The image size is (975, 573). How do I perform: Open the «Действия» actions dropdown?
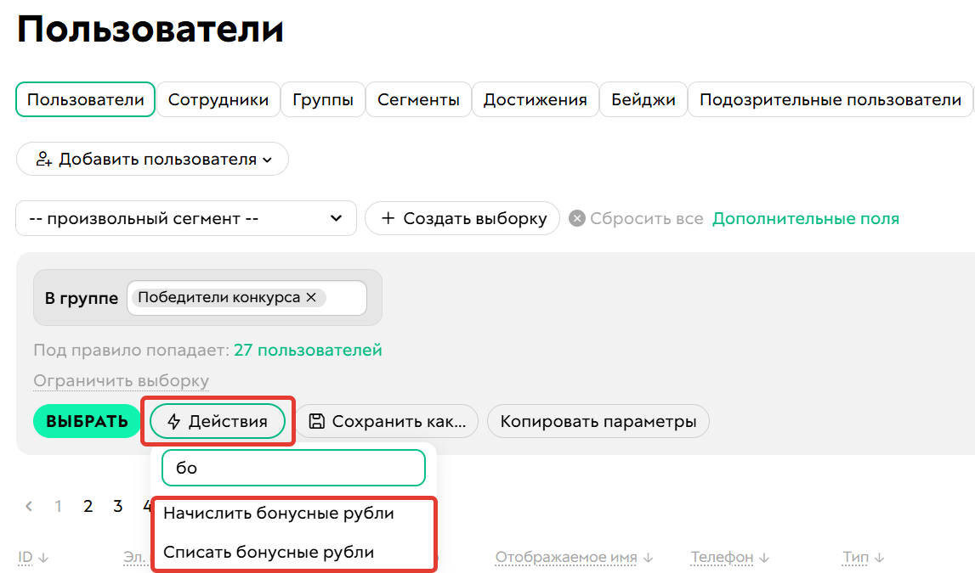[x=217, y=421]
